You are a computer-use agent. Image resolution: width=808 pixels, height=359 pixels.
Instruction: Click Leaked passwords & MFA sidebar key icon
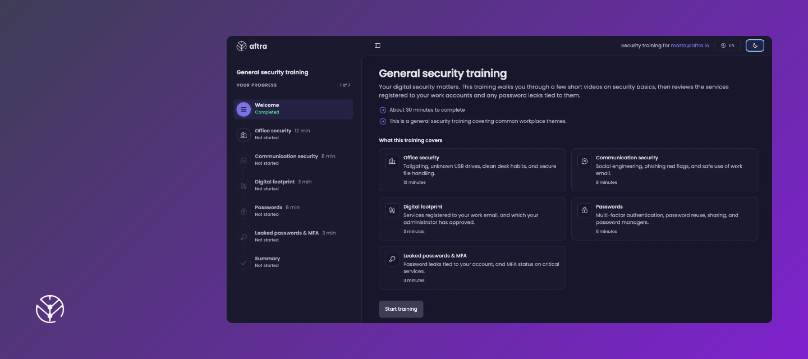[x=244, y=237]
